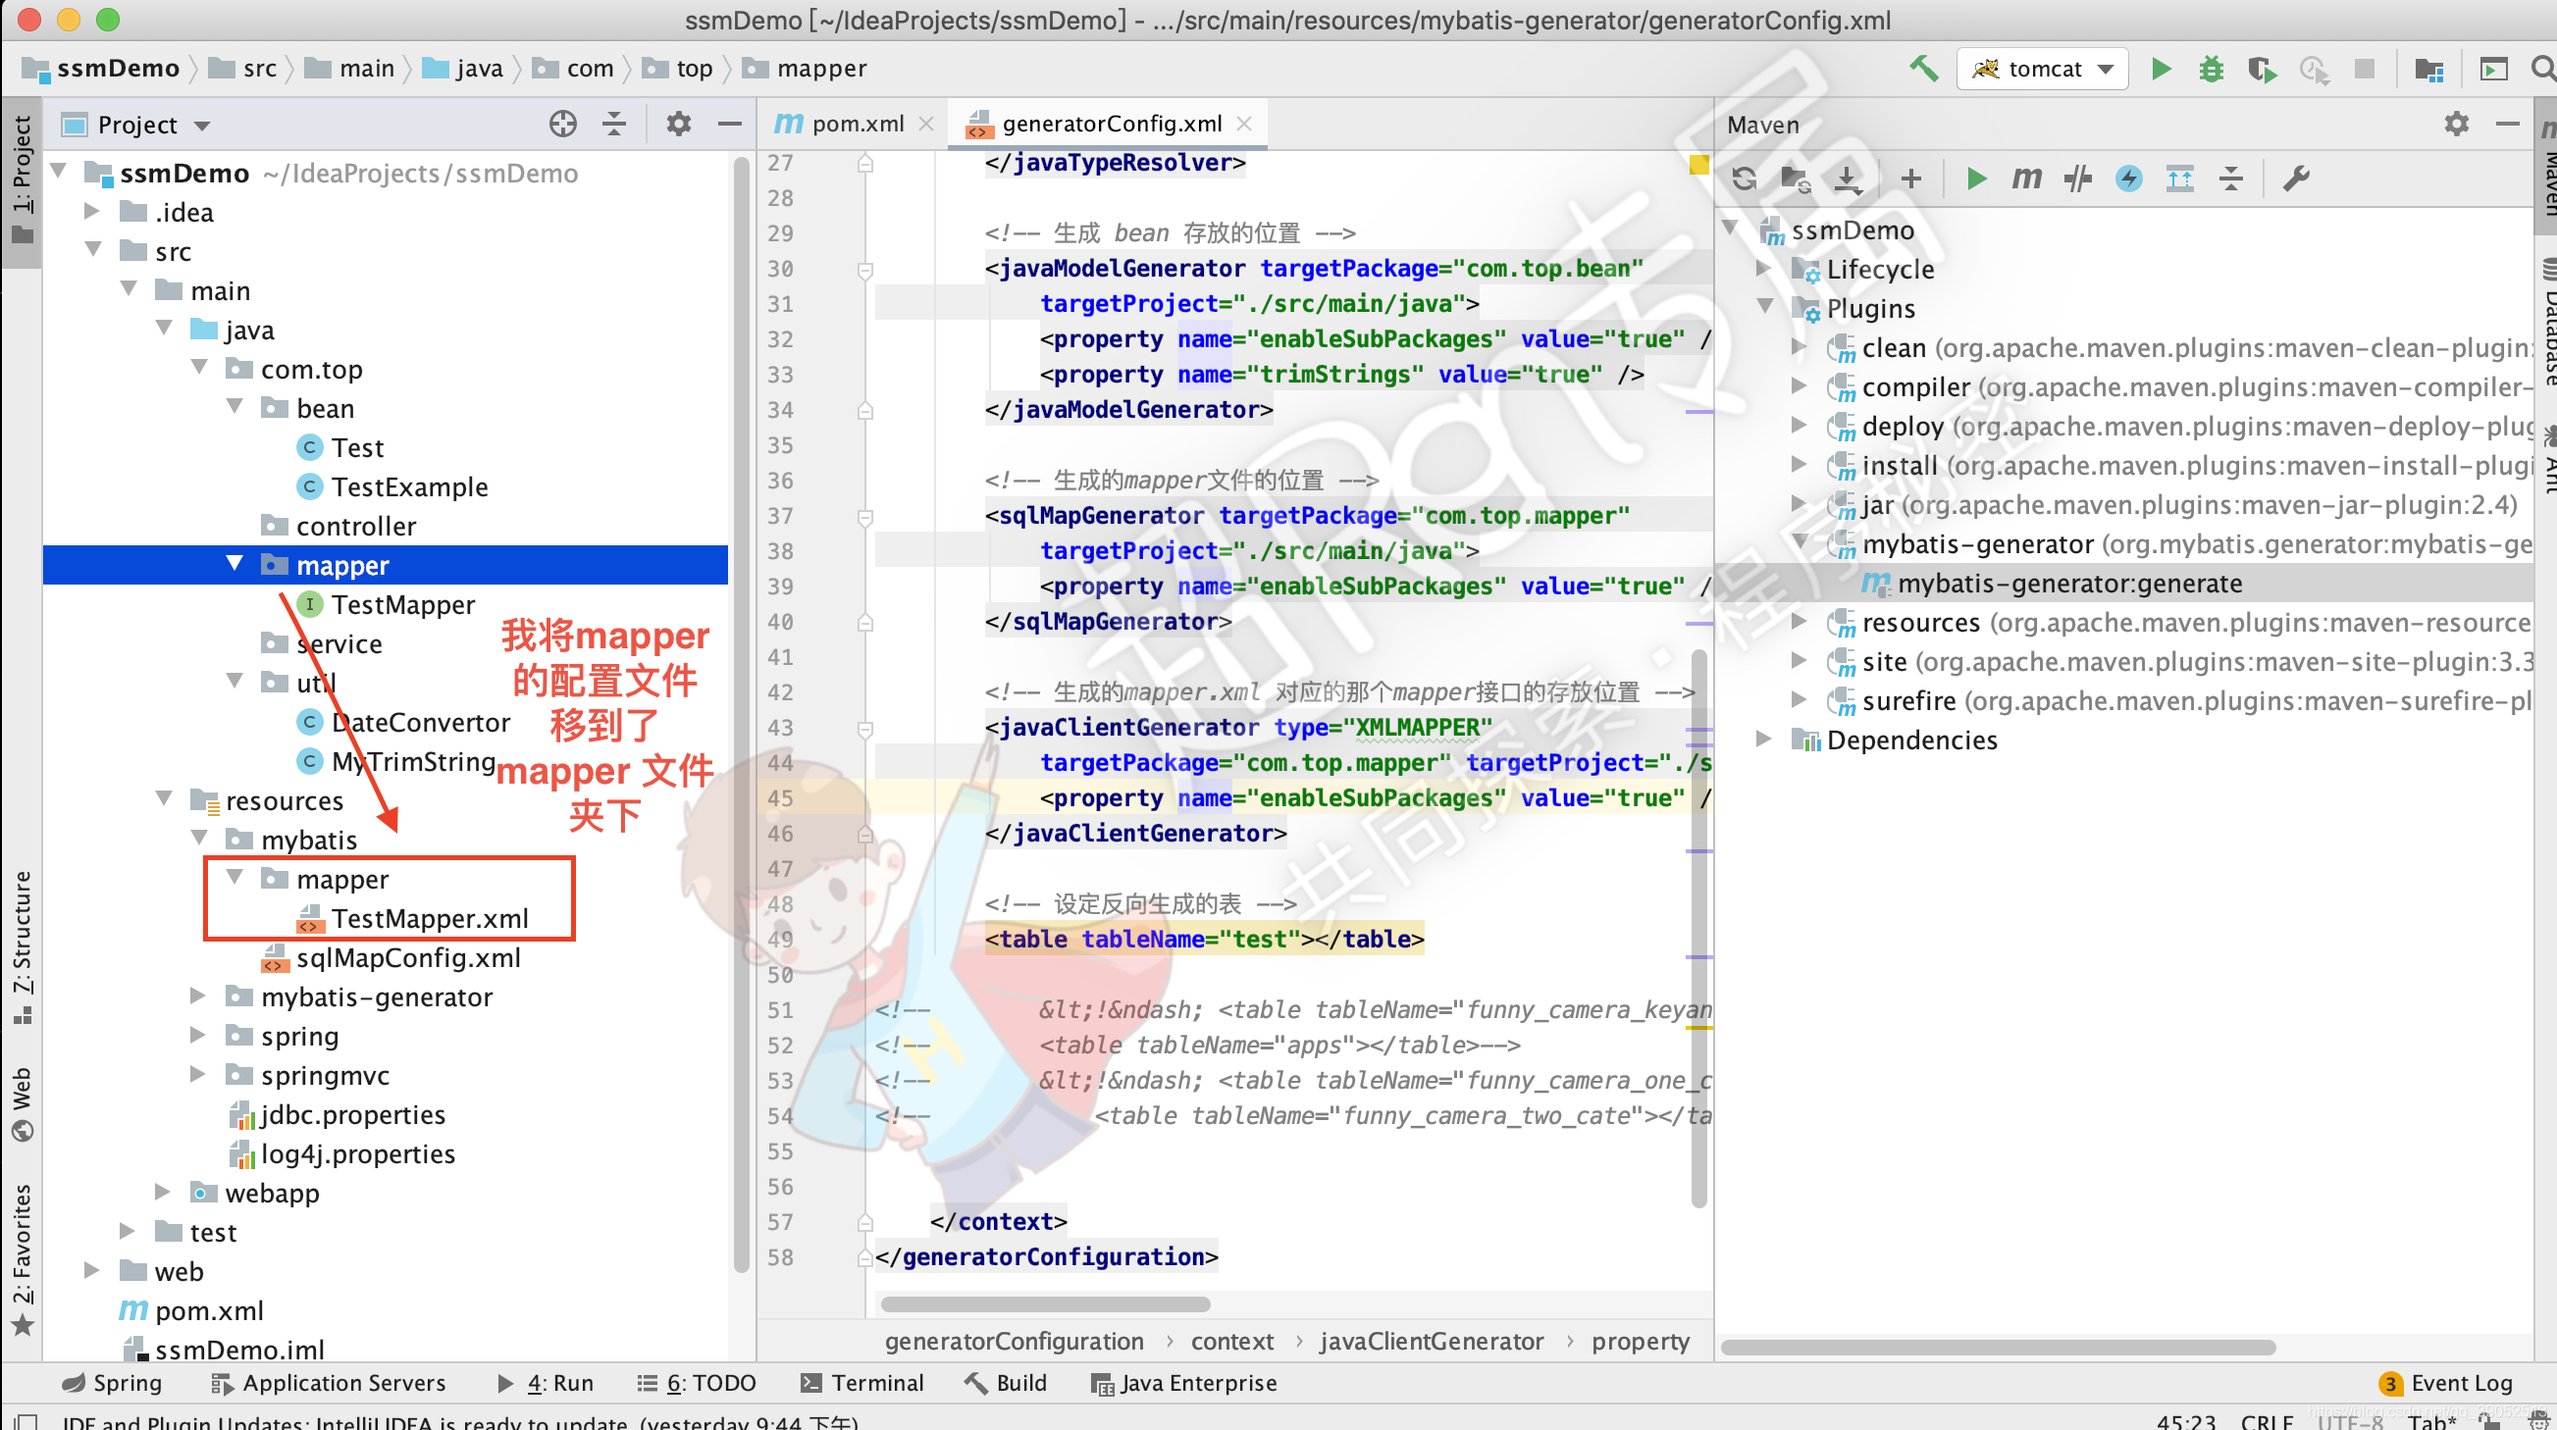
Task: Click the Search Everywhere magnifier icon
Action: tap(2543, 69)
